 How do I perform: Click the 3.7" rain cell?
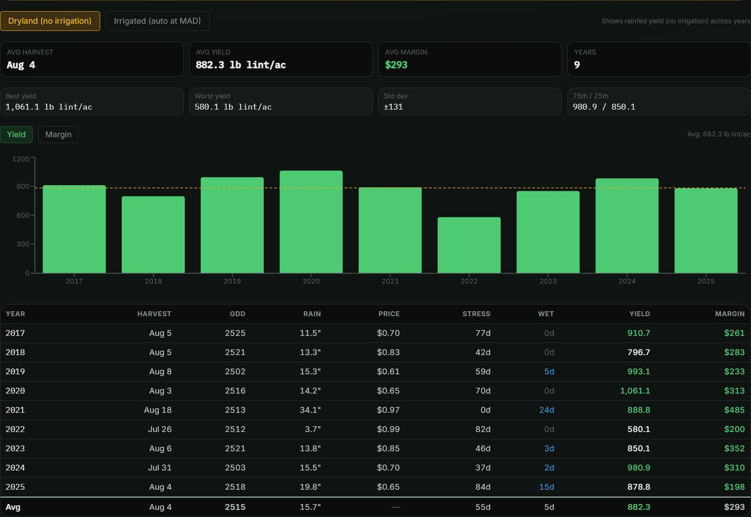click(x=313, y=429)
